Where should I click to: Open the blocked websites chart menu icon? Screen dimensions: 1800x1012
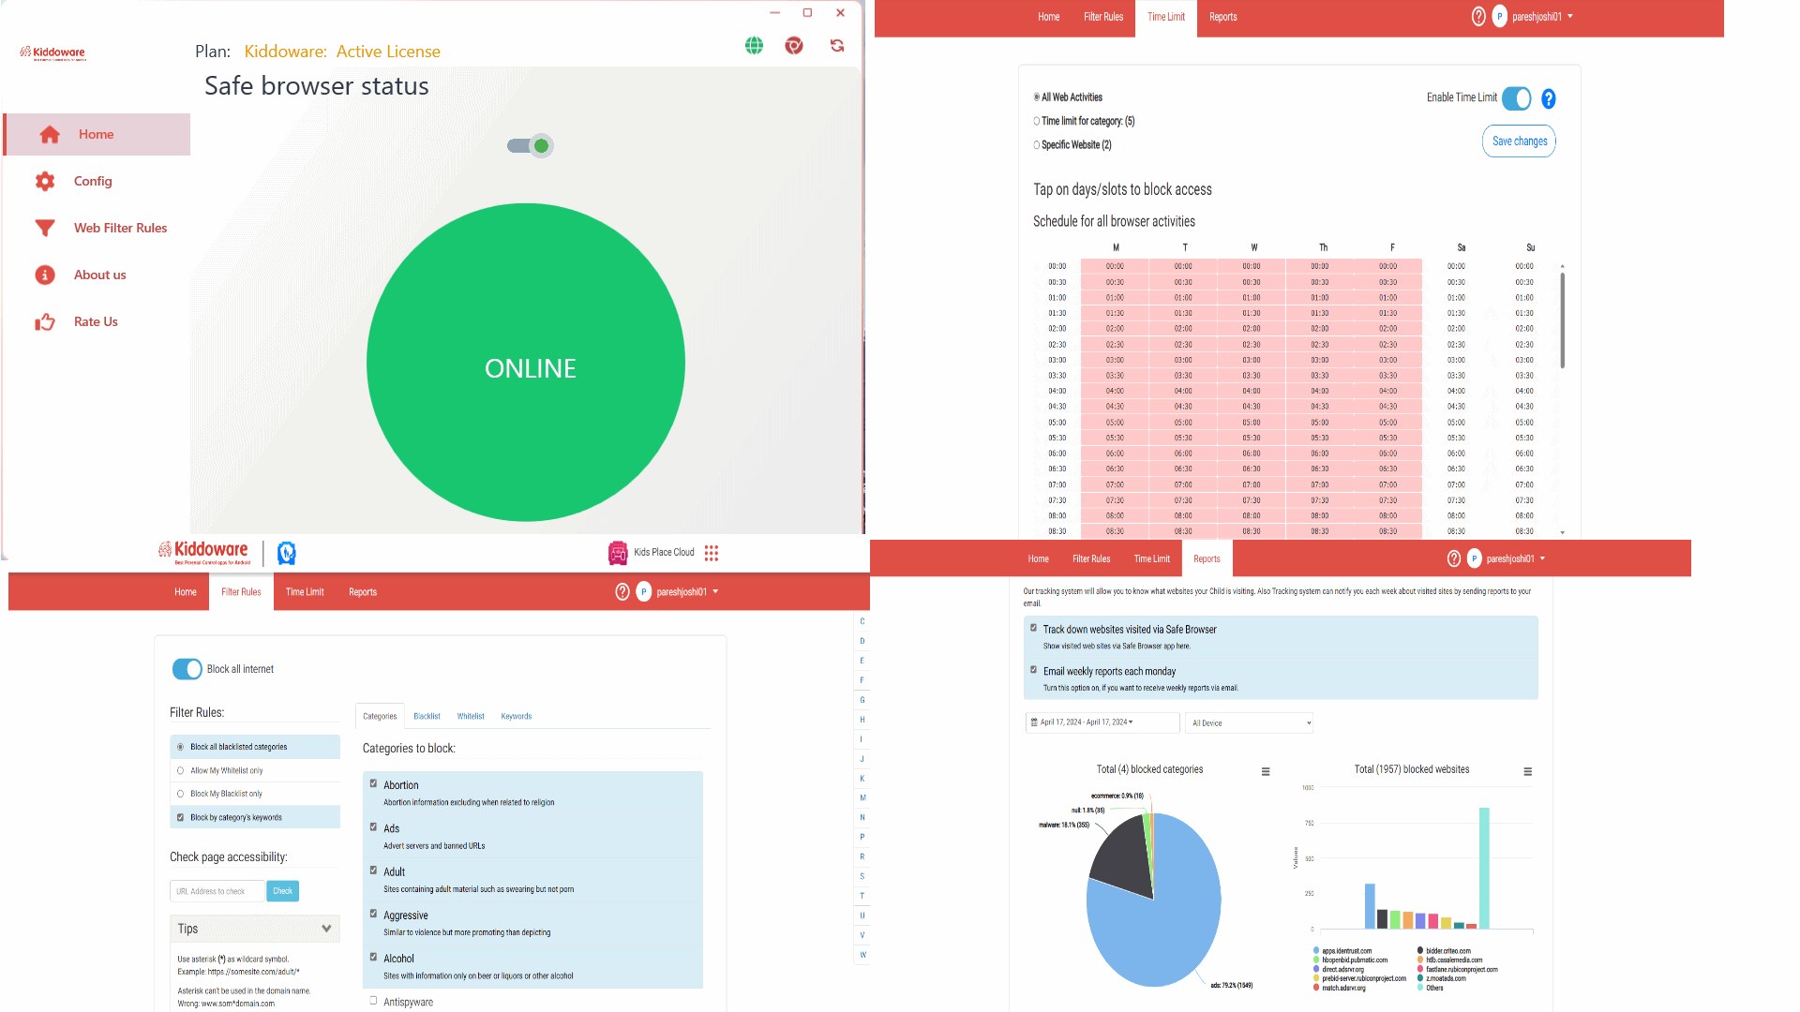click(x=1528, y=772)
